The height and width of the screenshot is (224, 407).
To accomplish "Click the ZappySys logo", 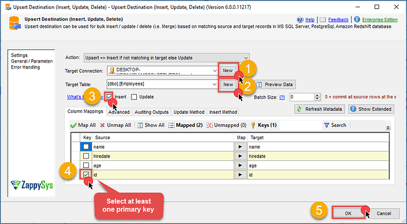I will pyautogui.click(x=32, y=185).
